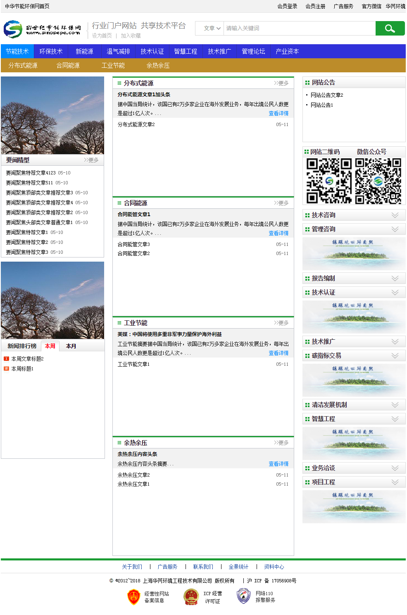Open the 文章 search type dropdown
This screenshot has height=615, width=407.
coord(212,29)
